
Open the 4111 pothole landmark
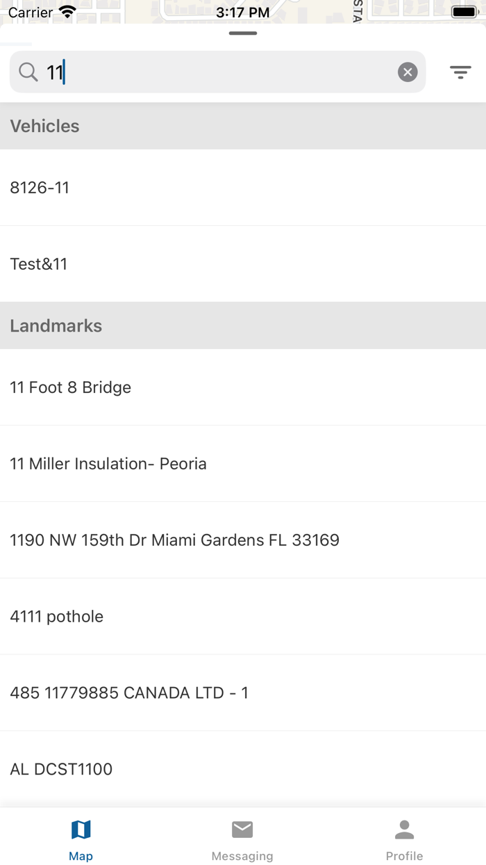[243, 617]
